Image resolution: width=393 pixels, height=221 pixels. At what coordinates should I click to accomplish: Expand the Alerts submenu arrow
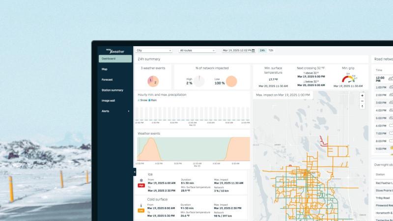coord(129,111)
